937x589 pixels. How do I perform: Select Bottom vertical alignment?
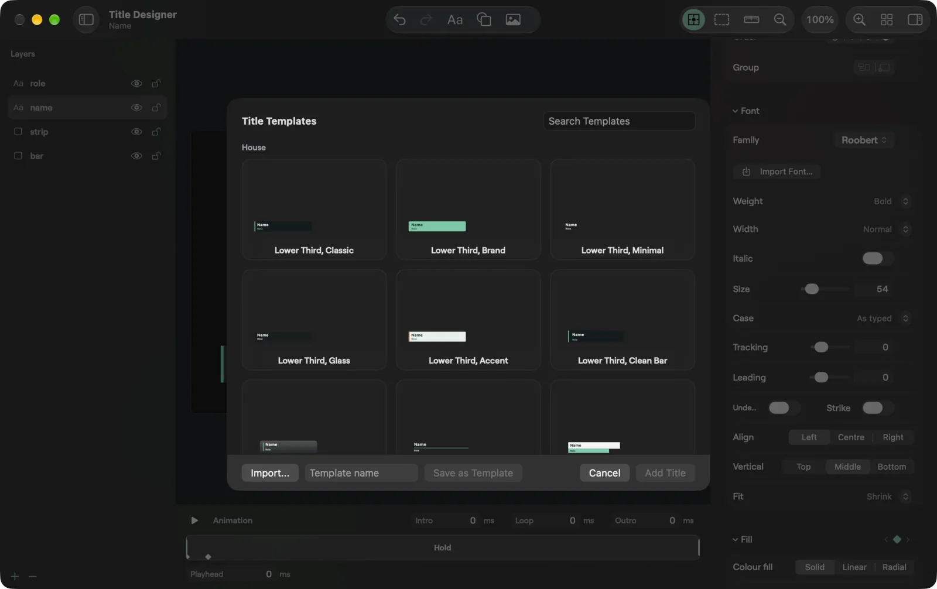pyautogui.click(x=891, y=467)
